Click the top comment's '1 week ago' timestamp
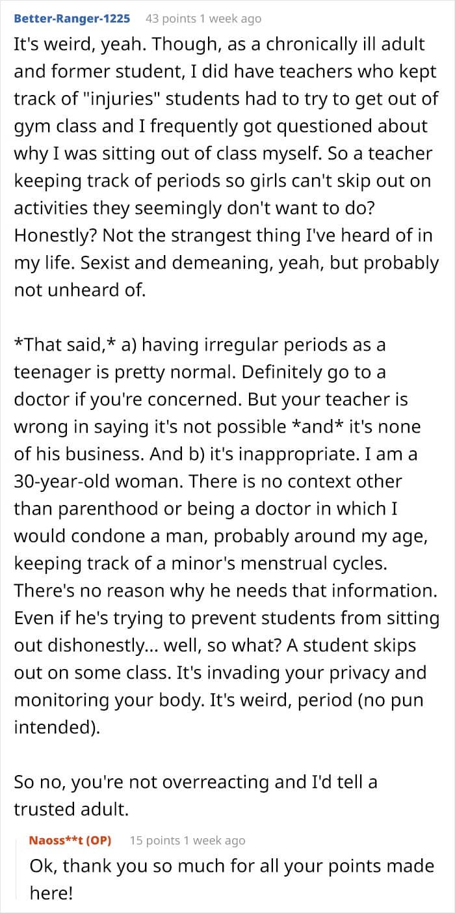The width and height of the screenshot is (455, 913). [x=231, y=18]
